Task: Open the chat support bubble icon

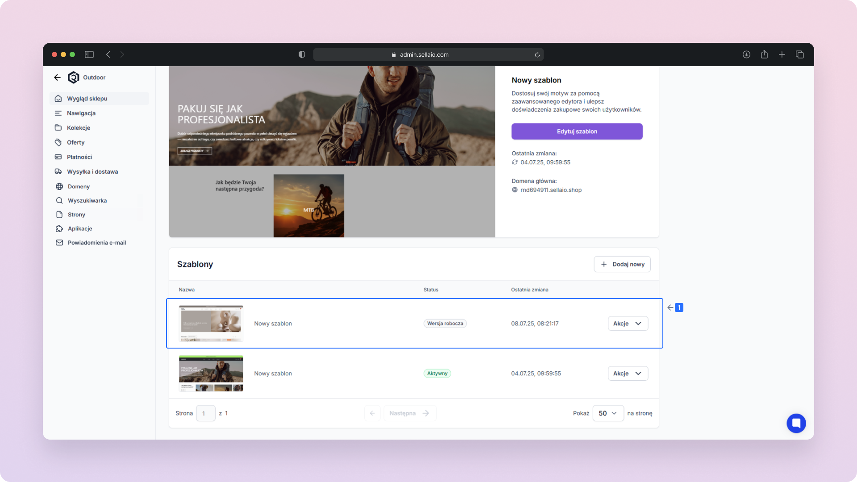Action: [796, 423]
